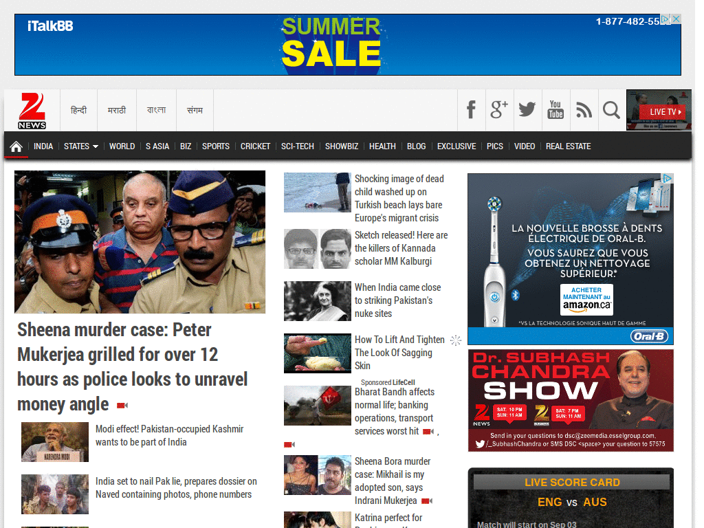Viewport: 704px width, 528px height.
Task: Open the Twitter bird icon
Action: point(527,110)
